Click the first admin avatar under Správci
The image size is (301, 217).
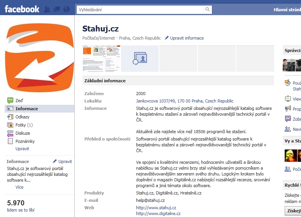coord(289,65)
